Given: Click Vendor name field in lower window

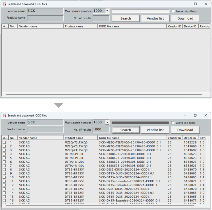Looking at the screenshot, I should [45, 122].
